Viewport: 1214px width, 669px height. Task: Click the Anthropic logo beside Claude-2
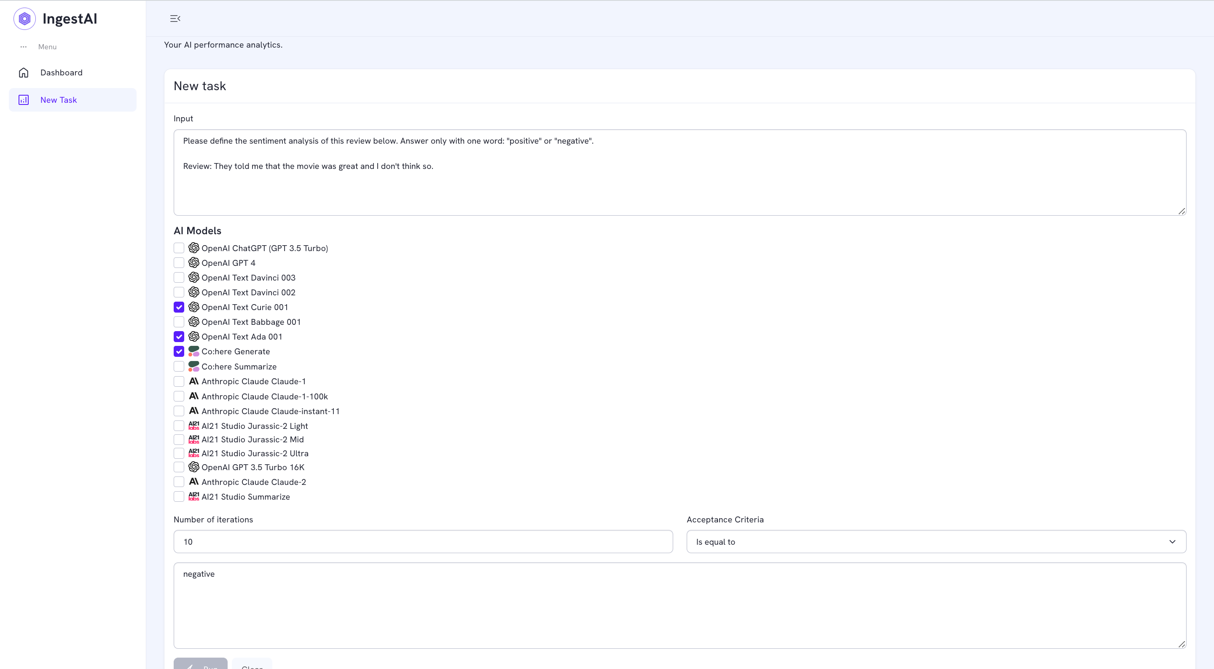(x=194, y=482)
